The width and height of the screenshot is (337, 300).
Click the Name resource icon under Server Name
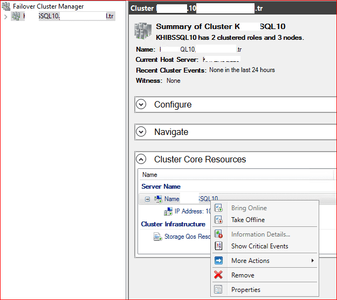click(158, 199)
